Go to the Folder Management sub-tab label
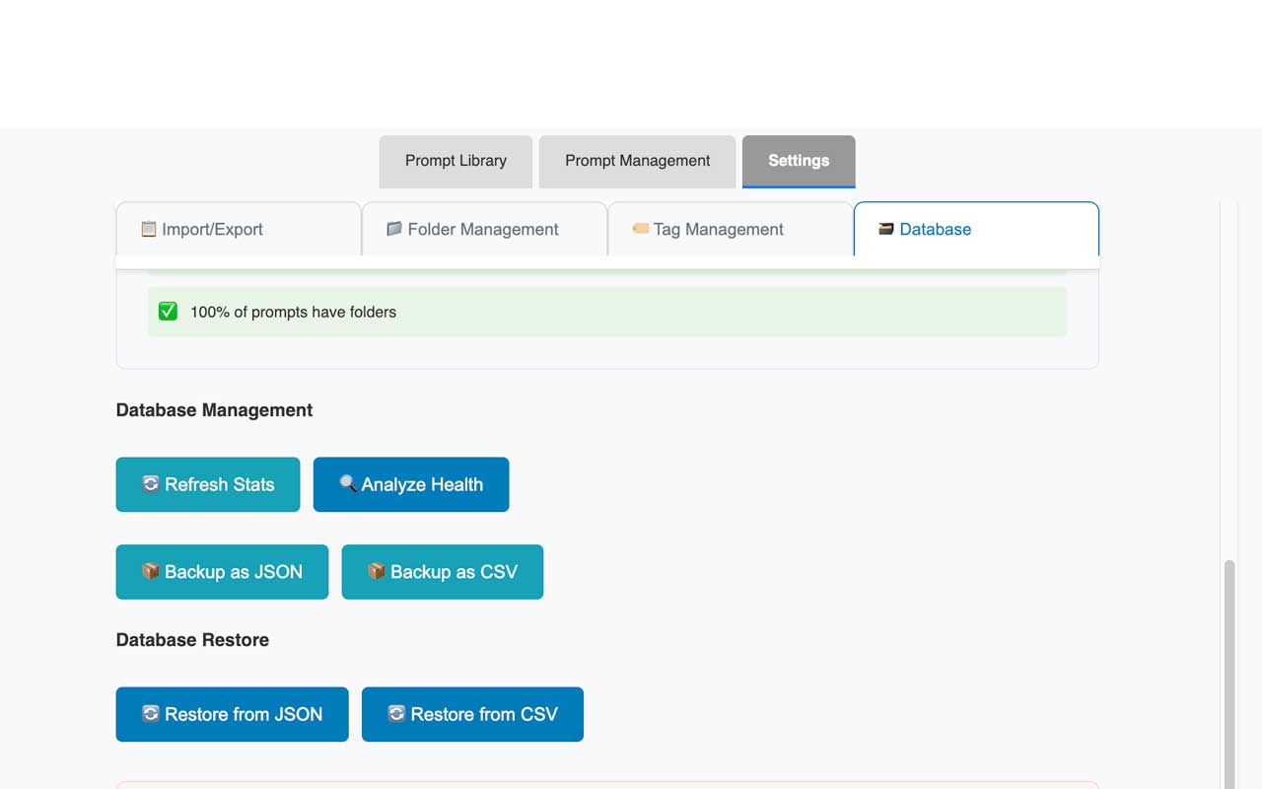 483,229
